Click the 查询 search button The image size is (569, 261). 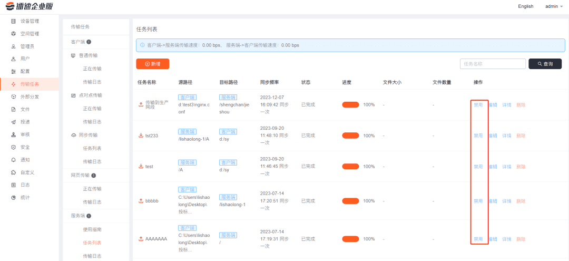[545, 63]
